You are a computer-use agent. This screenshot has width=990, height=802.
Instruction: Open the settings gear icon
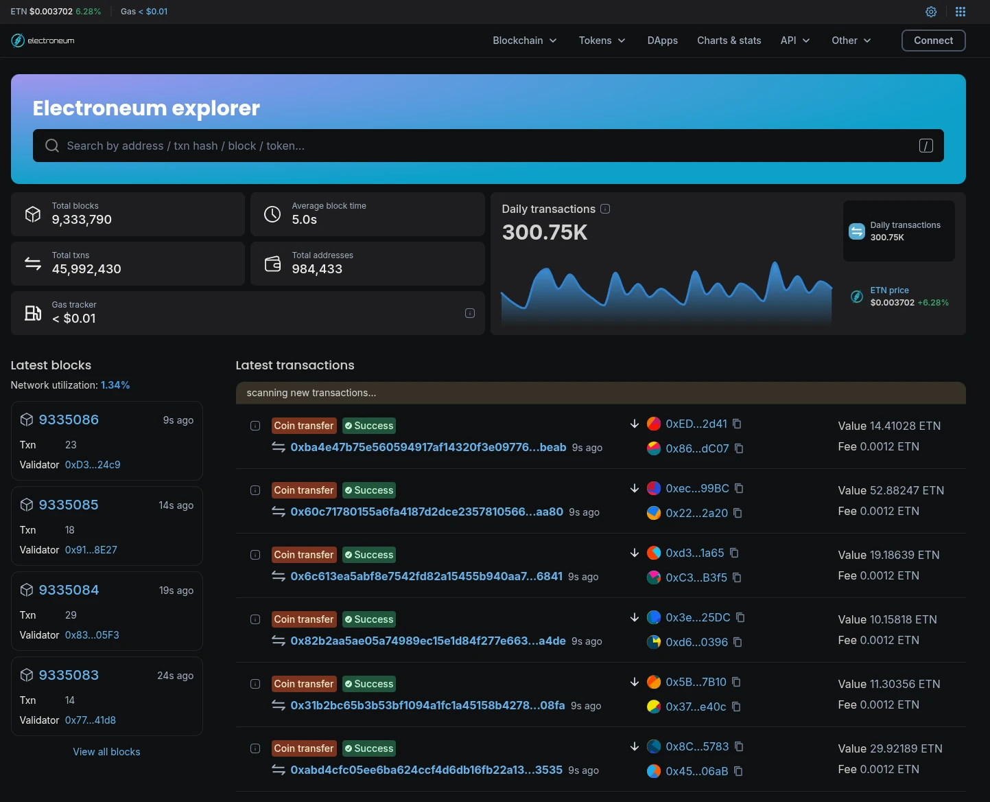tap(931, 12)
